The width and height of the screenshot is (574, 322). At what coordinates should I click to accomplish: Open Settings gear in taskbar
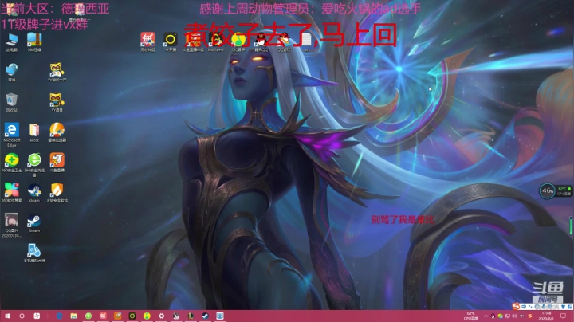[x=161, y=316]
